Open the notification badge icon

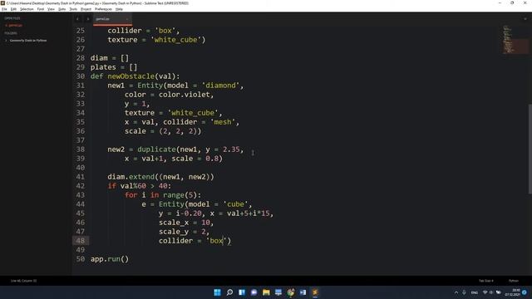(525, 292)
